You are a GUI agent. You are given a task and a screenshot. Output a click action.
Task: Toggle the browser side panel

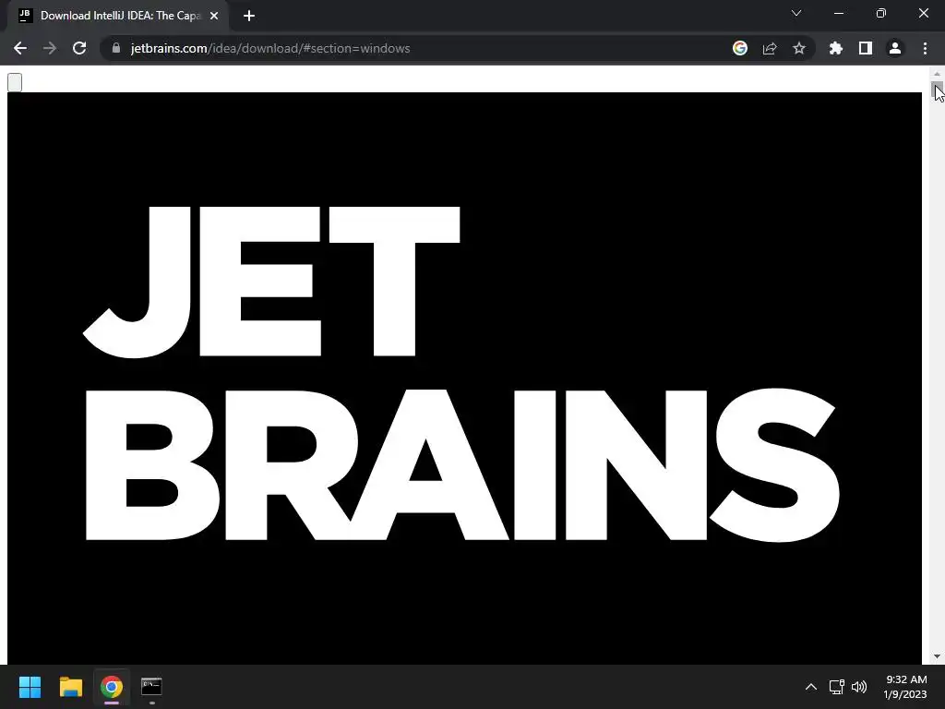[x=866, y=48]
